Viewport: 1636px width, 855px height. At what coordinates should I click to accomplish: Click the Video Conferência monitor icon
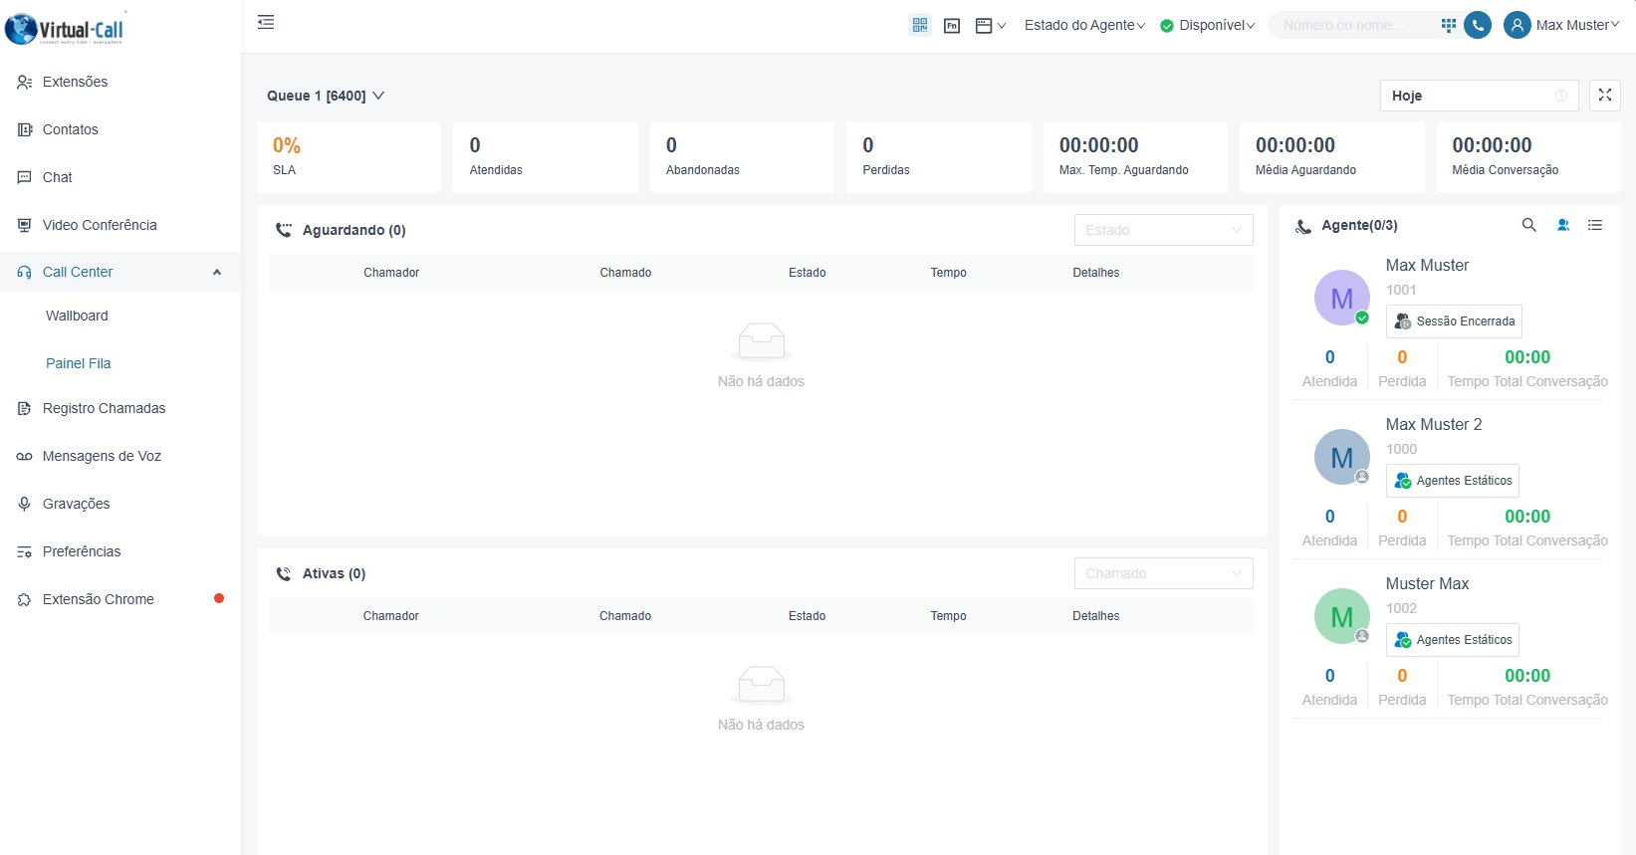click(24, 225)
